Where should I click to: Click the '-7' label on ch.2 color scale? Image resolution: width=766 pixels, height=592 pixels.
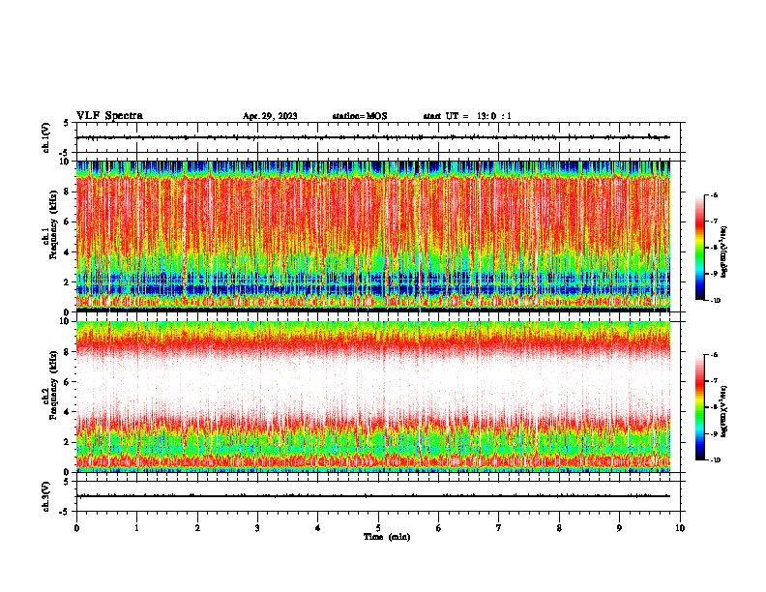(714, 381)
